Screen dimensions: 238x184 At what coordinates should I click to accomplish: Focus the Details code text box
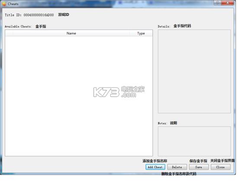tap(194, 71)
